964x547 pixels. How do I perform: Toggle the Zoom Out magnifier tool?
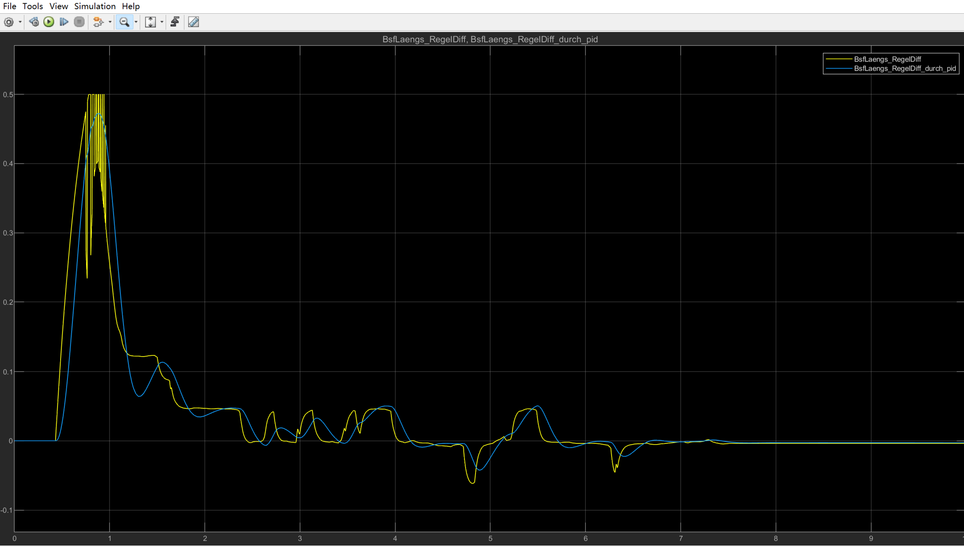click(124, 22)
